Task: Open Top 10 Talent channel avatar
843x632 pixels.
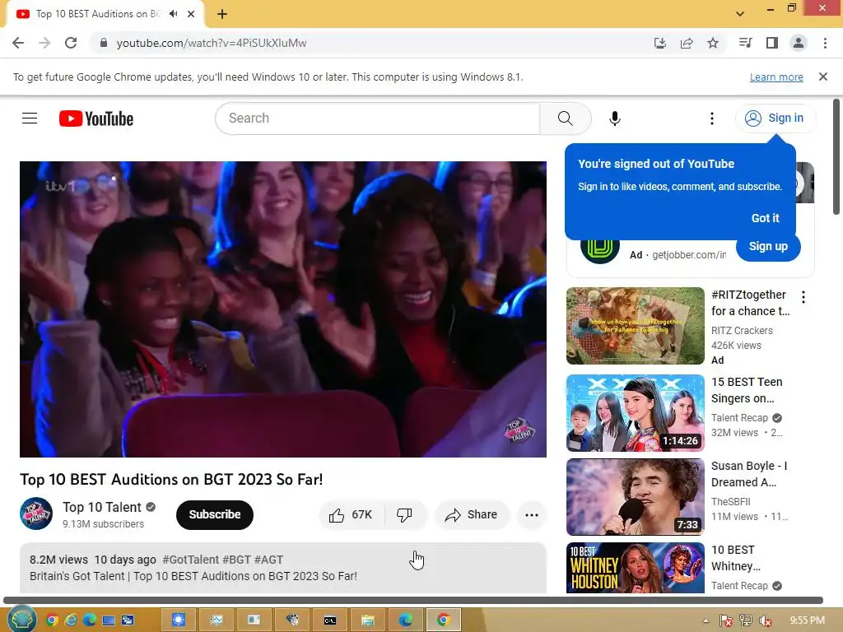Action: click(36, 513)
